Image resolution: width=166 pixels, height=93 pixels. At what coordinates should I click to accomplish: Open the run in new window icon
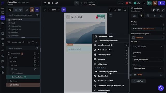click(149, 3)
